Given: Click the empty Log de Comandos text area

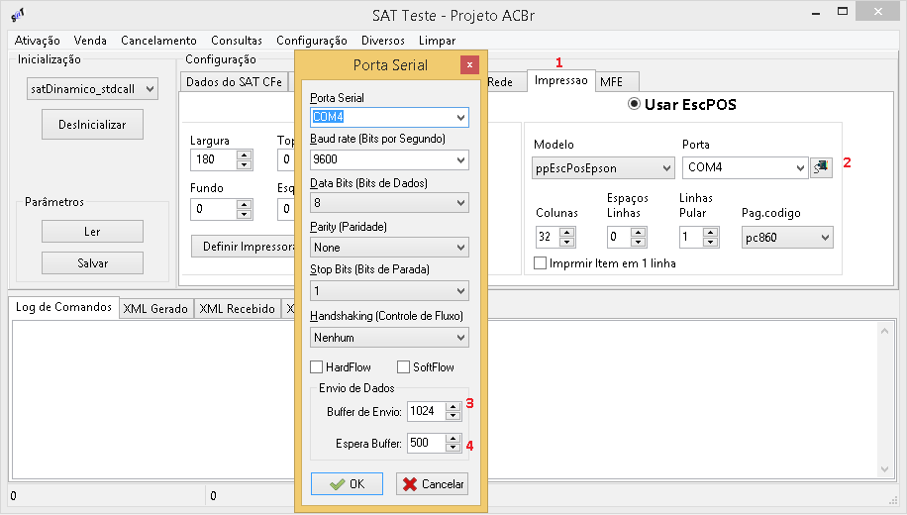Looking at the screenshot, I should click(445, 399).
